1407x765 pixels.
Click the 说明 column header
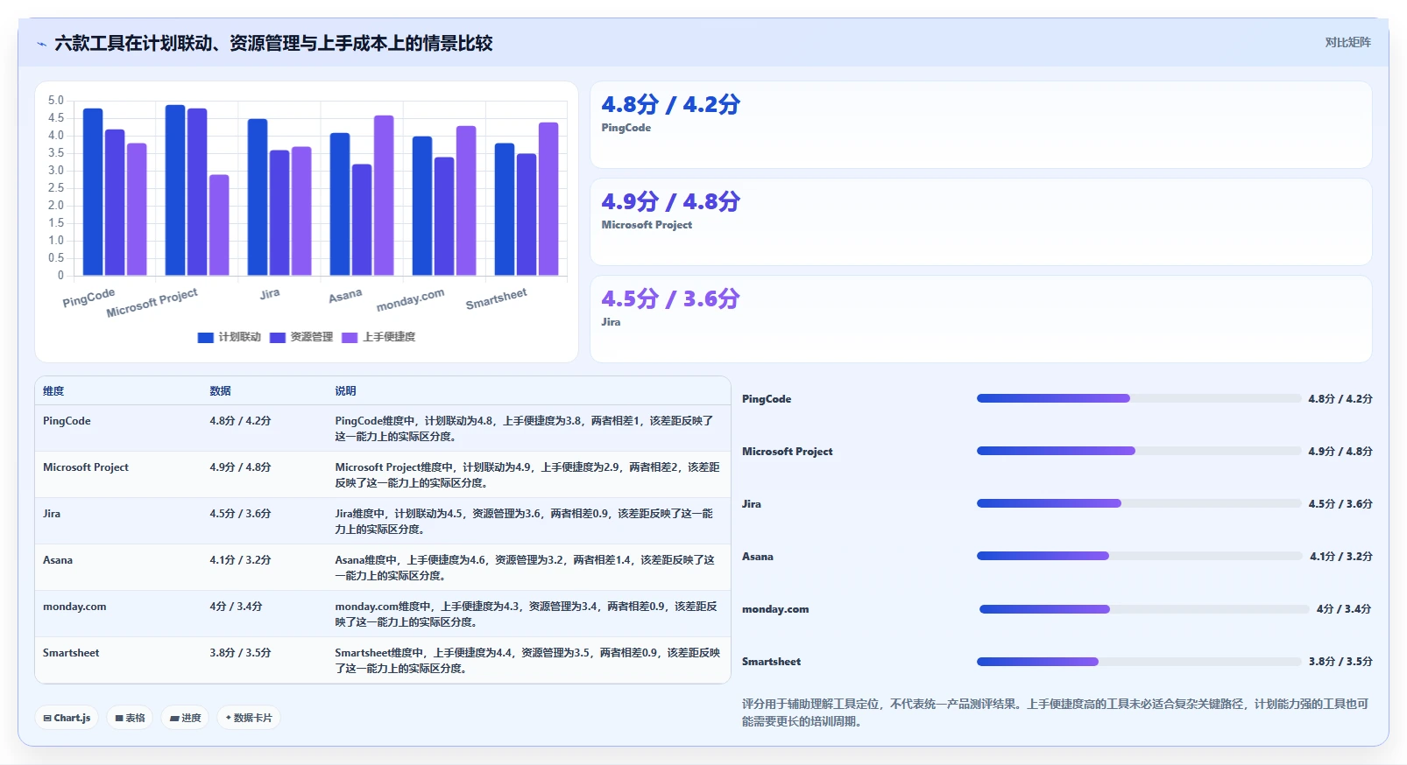[x=345, y=391]
